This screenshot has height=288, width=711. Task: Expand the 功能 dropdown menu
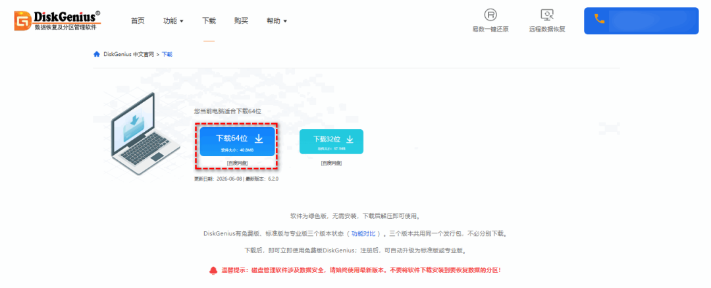point(173,21)
